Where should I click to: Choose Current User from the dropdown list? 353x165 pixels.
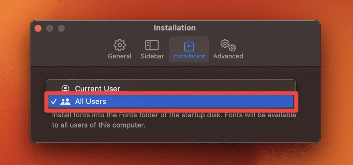click(x=98, y=89)
